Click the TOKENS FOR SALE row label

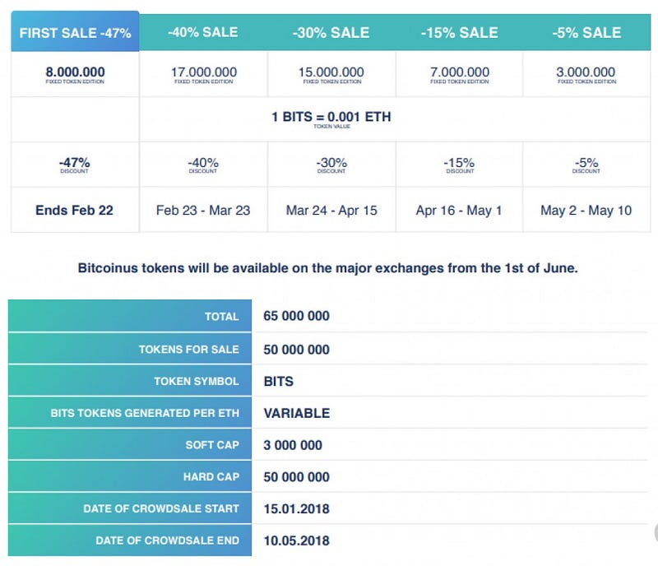(x=189, y=349)
